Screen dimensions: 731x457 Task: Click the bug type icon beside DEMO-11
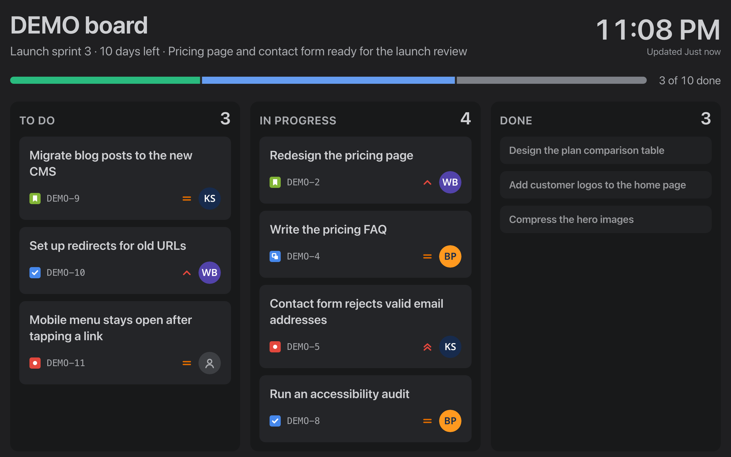(x=35, y=363)
